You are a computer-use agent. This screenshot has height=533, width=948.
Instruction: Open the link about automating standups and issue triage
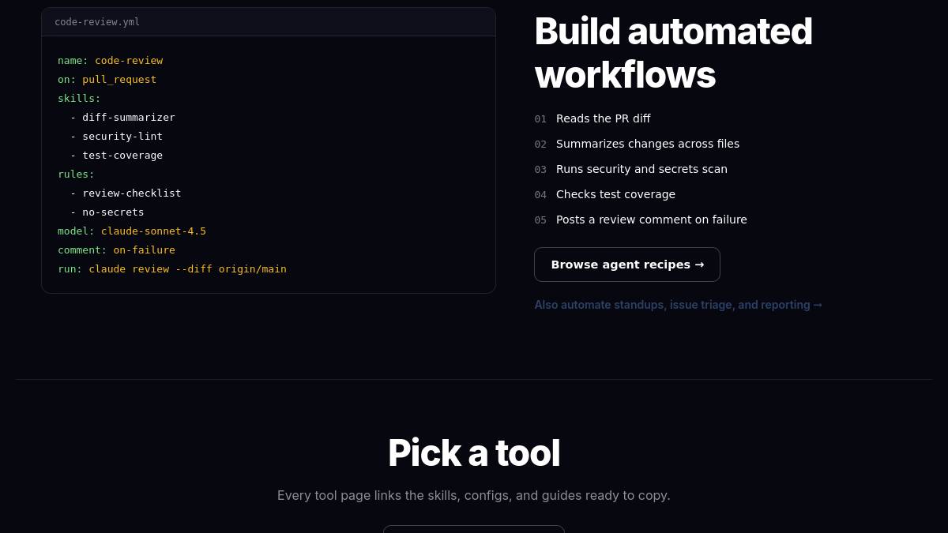click(679, 305)
